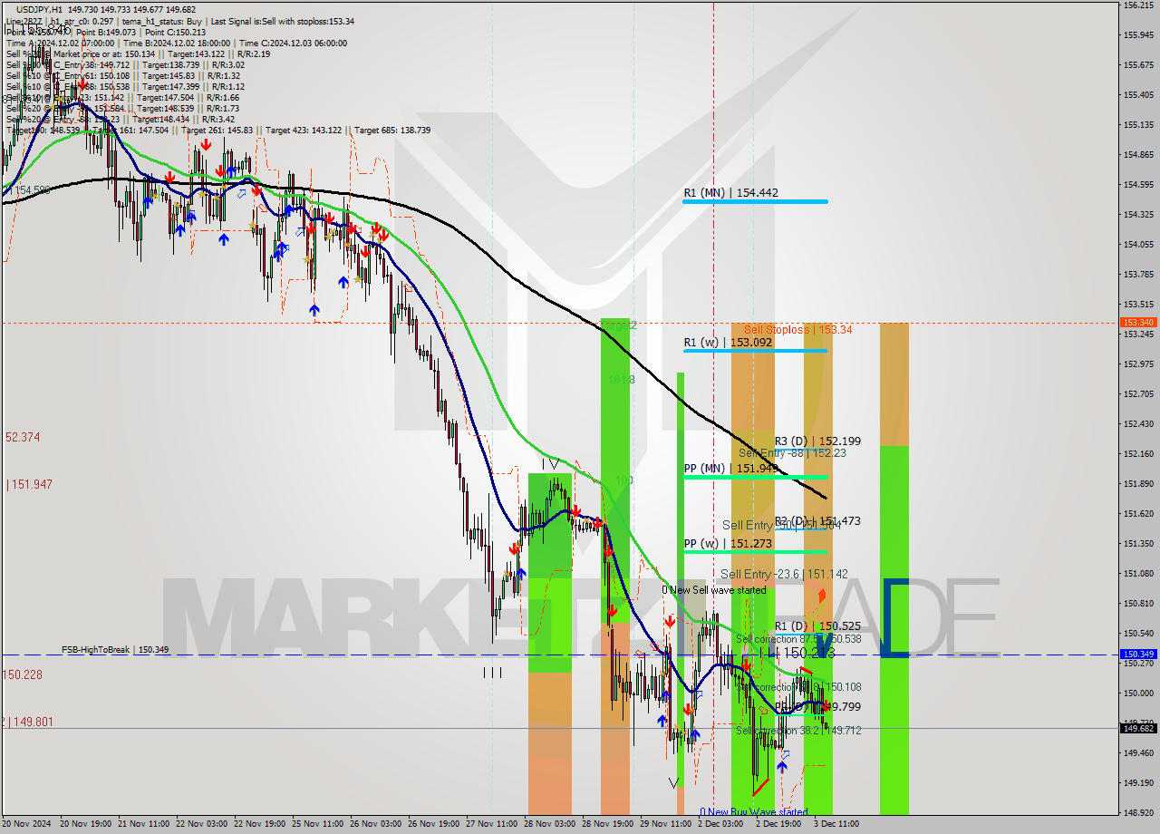Click the 151.084 price axis value
The height and width of the screenshot is (834, 1160).
coord(1138,574)
